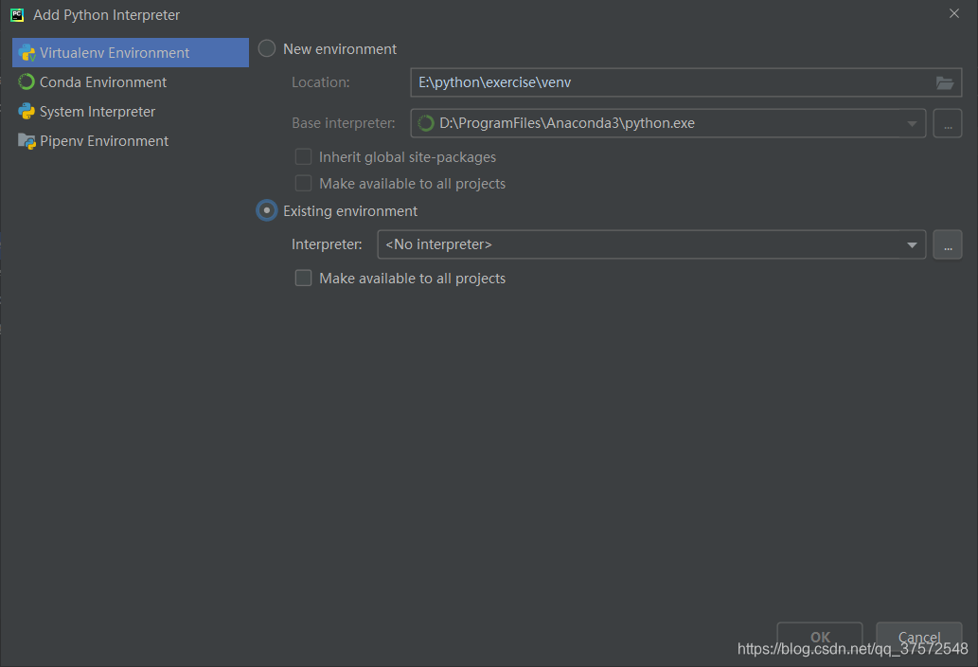Choose System Interpreter from the list
978x667 pixels.
131,111
